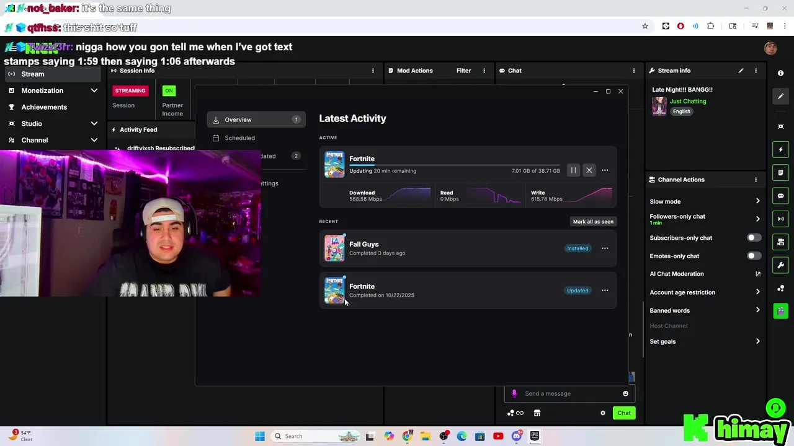
Task: Bookmark page with star icon
Action: 645,26
